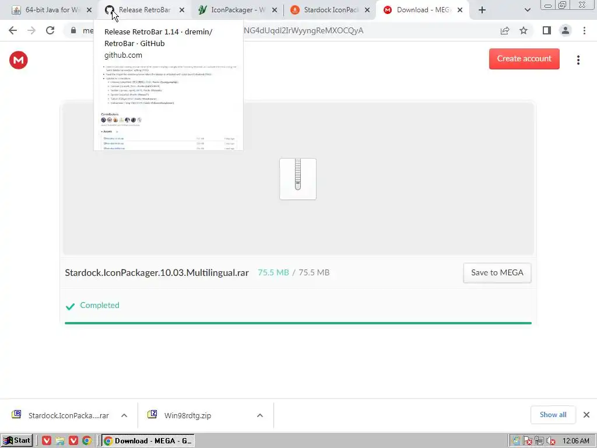Click the Completed status text
The image size is (597, 448).
click(x=100, y=305)
